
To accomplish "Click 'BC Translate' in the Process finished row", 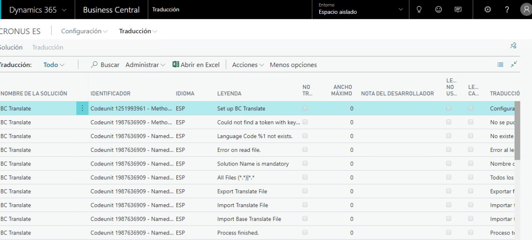I will pyautogui.click(x=16, y=233).
